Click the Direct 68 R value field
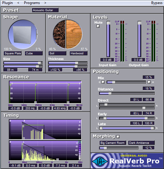Viewport: 164px width, 169px height. [148, 100]
